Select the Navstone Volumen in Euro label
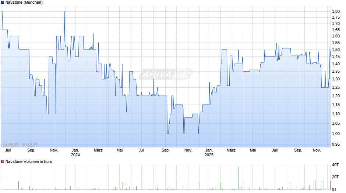The height and width of the screenshot is (193, 346). 29,161
